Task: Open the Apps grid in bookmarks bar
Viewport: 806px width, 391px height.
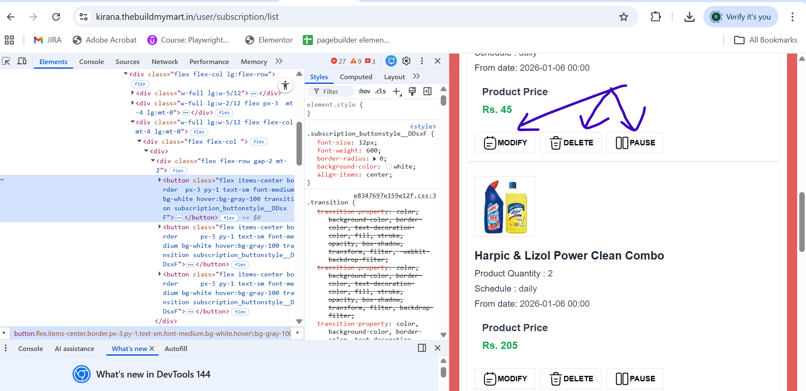Action: click(x=9, y=40)
